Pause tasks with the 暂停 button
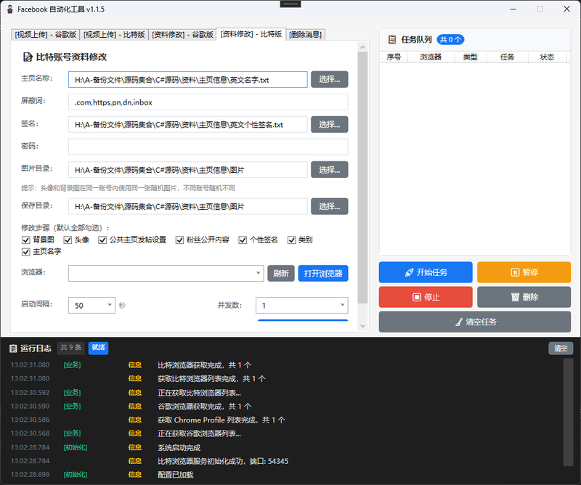Viewport: 581px width, 485px height. pos(524,272)
